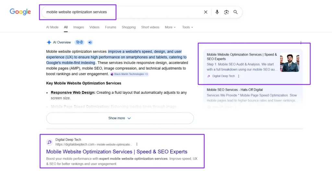Open organic result Mobile Website Optimization Services title
Viewport: 332px width, 171px height.
tap(117, 152)
